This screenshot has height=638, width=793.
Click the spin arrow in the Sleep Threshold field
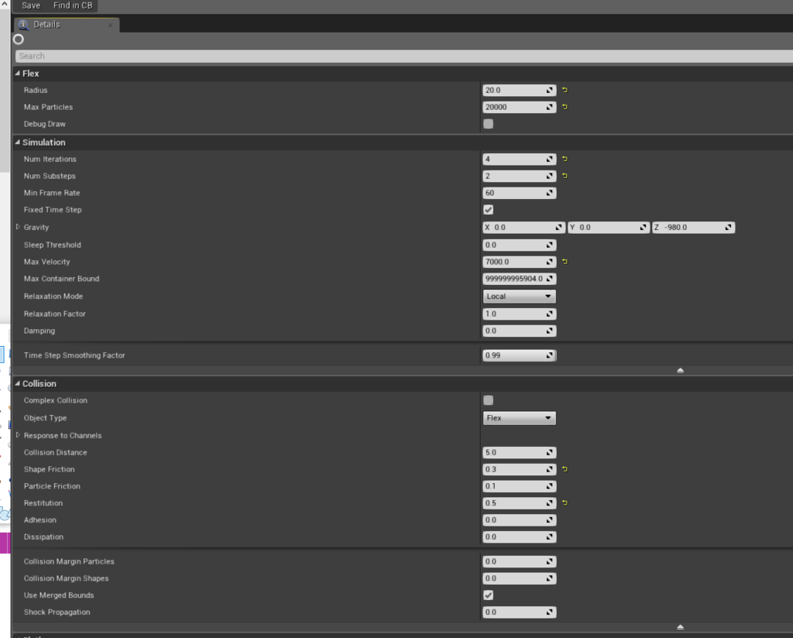550,245
